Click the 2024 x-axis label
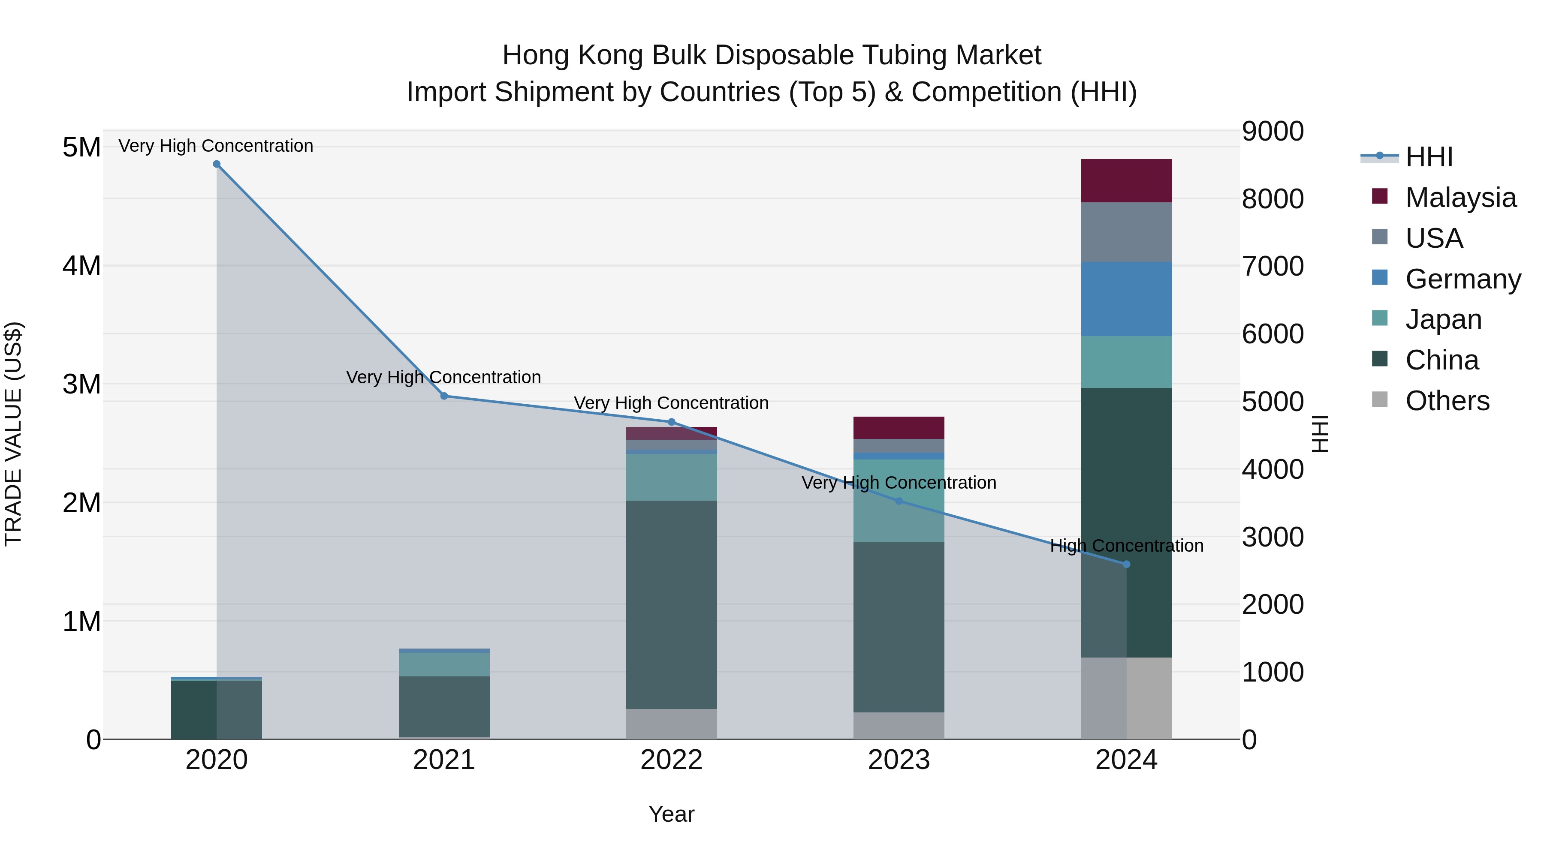The width and height of the screenshot is (1544, 868). click(x=1126, y=760)
